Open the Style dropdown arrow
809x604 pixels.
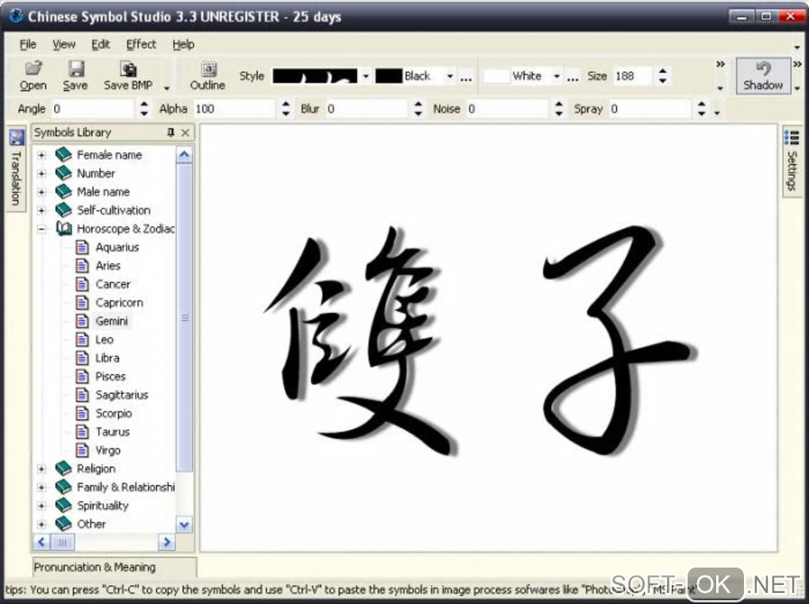(x=366, y=76)
